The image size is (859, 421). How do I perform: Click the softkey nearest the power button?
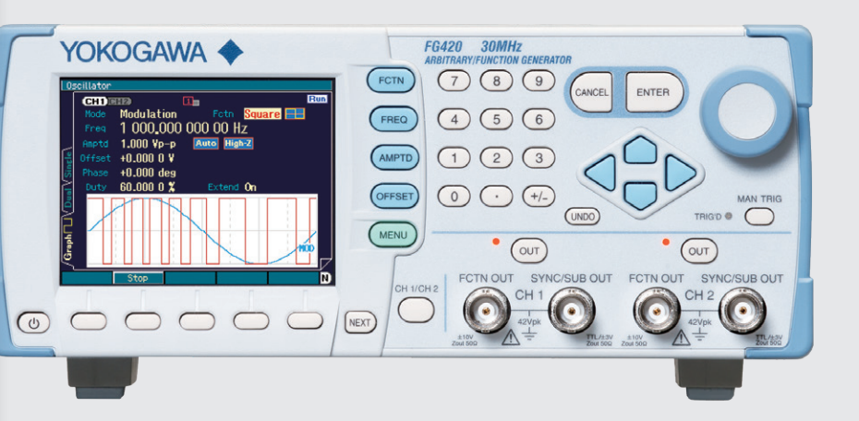click(89, 320)
